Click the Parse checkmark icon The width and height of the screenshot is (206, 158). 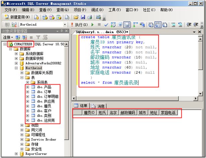click(106, 25)
